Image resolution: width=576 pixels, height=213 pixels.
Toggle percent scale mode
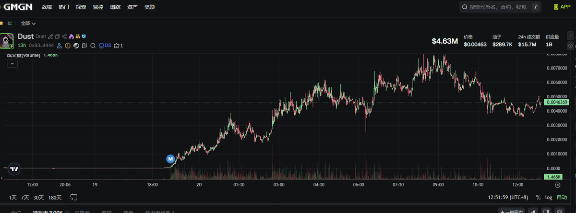pos(538,197)
